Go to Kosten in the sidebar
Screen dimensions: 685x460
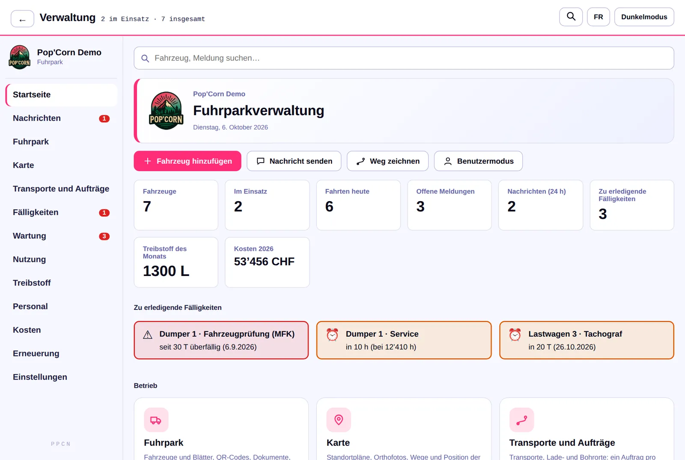pos(61,330)
